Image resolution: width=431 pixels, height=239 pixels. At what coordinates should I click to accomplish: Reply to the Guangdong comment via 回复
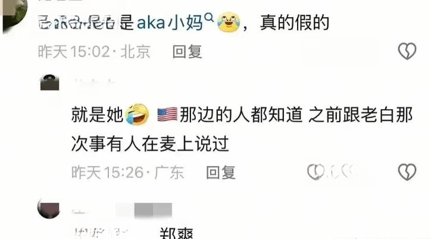click(x=221, y=173)
